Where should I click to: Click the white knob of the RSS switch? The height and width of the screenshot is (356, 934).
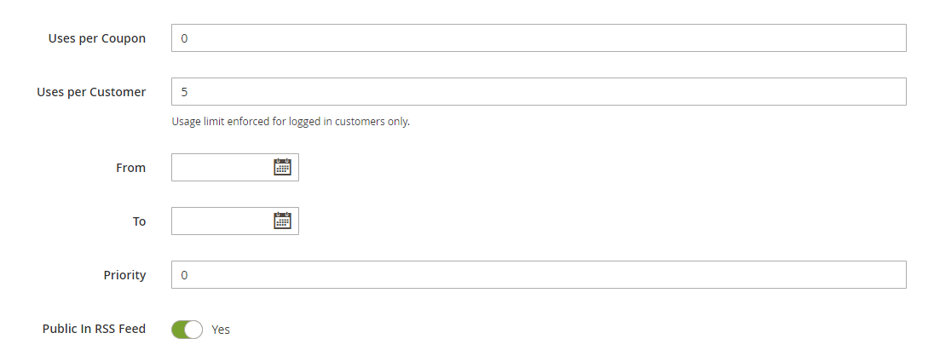193,330
